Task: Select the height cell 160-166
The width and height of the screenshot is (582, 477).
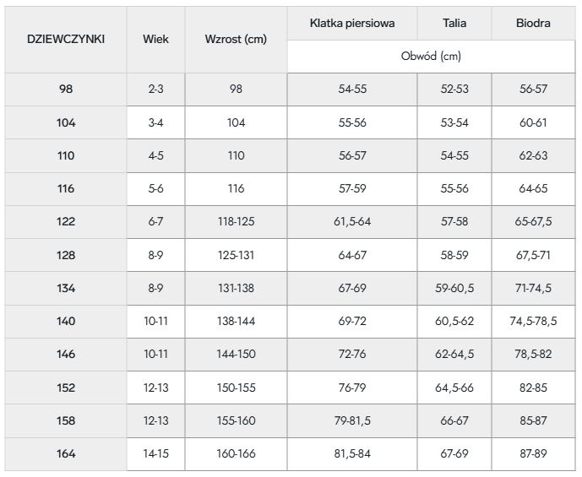Action: pos(236,454)
